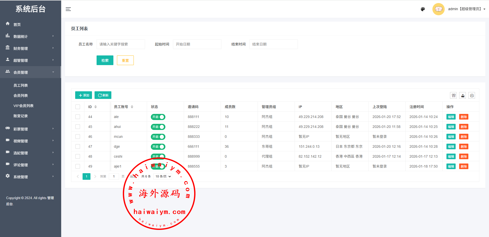Tick the select-all checkbox in table header
The width and height of the screenshot is (489, 237).
(78, 107)
